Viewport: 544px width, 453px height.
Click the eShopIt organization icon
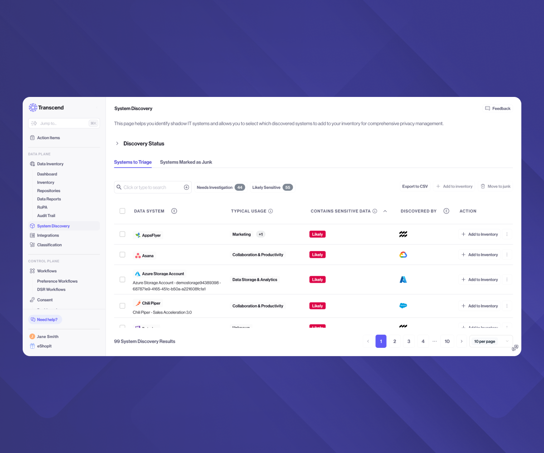pyautogui.click(x=32, y=346)
